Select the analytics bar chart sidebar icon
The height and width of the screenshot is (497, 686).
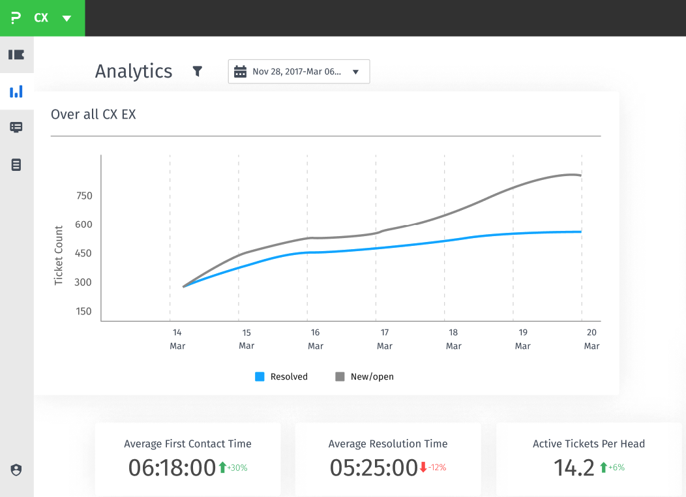pos(16,91)
